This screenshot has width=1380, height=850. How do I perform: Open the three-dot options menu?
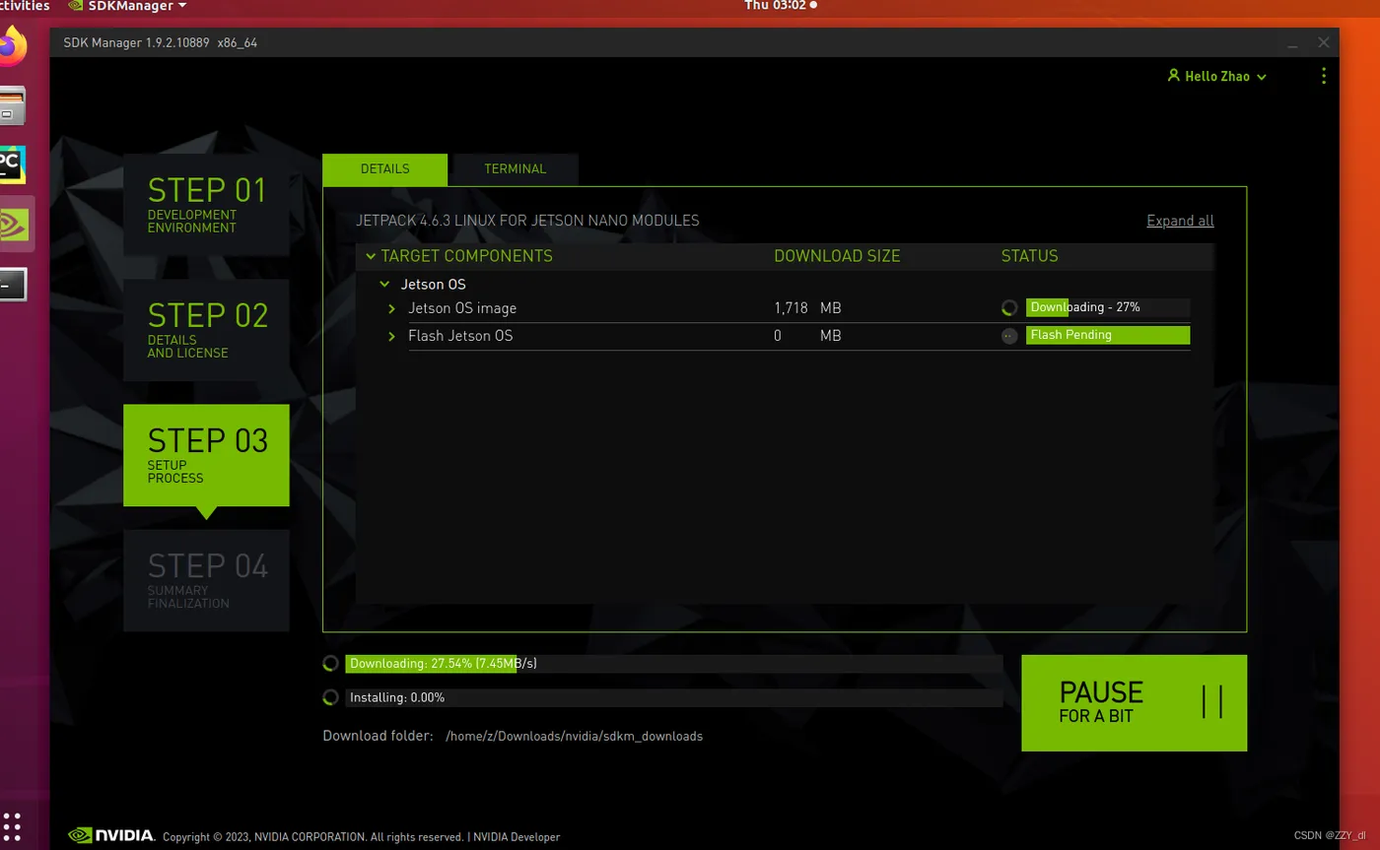pos(1323,76)
